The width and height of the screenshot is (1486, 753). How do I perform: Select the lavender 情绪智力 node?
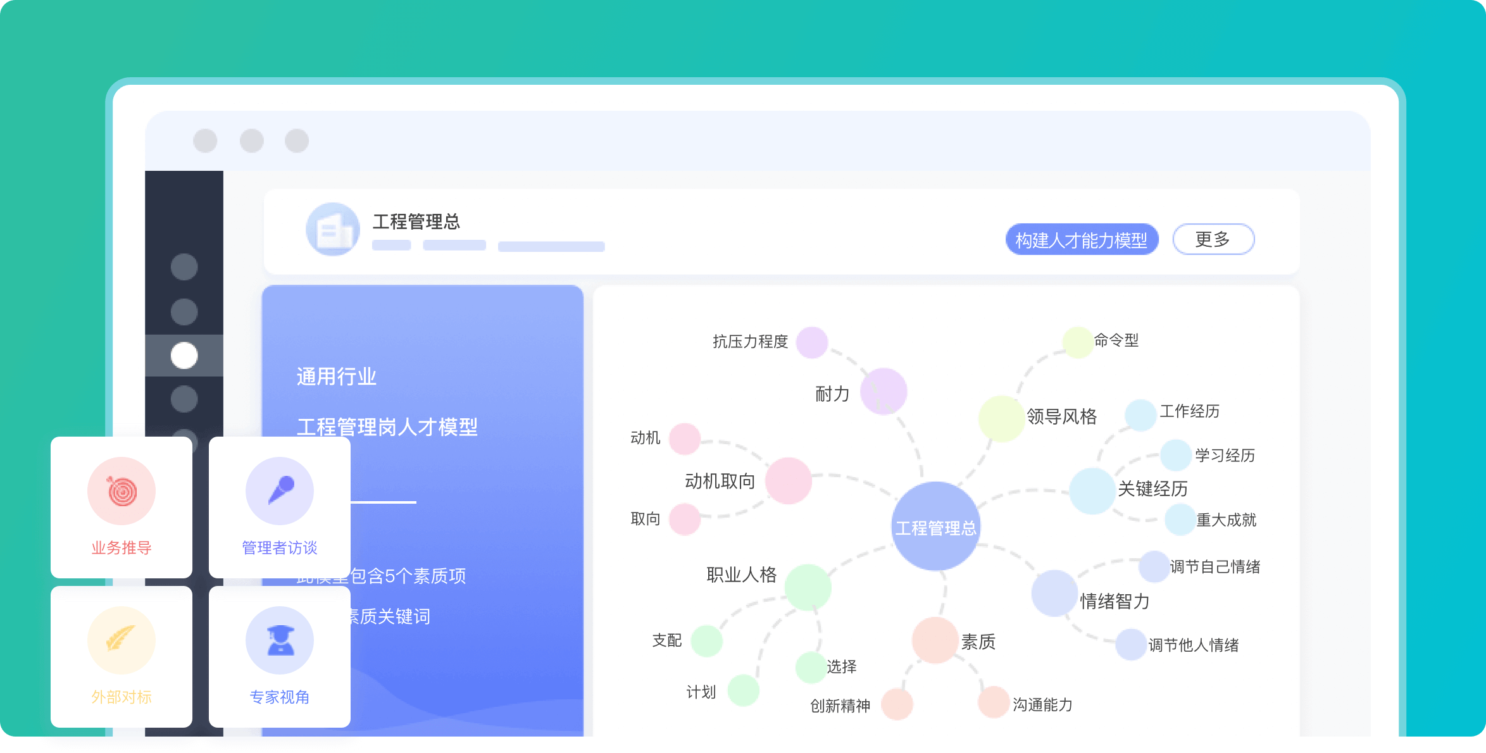pyautogui.click(x=1054, y=593)
